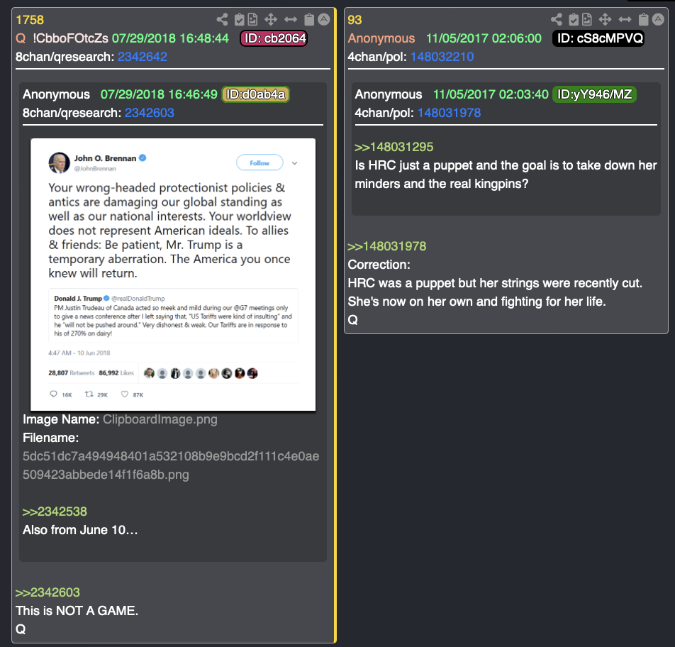The image size is (675, 647).
Task: Open the Brennan tweet image thumbnail
Action: point(173,275)
